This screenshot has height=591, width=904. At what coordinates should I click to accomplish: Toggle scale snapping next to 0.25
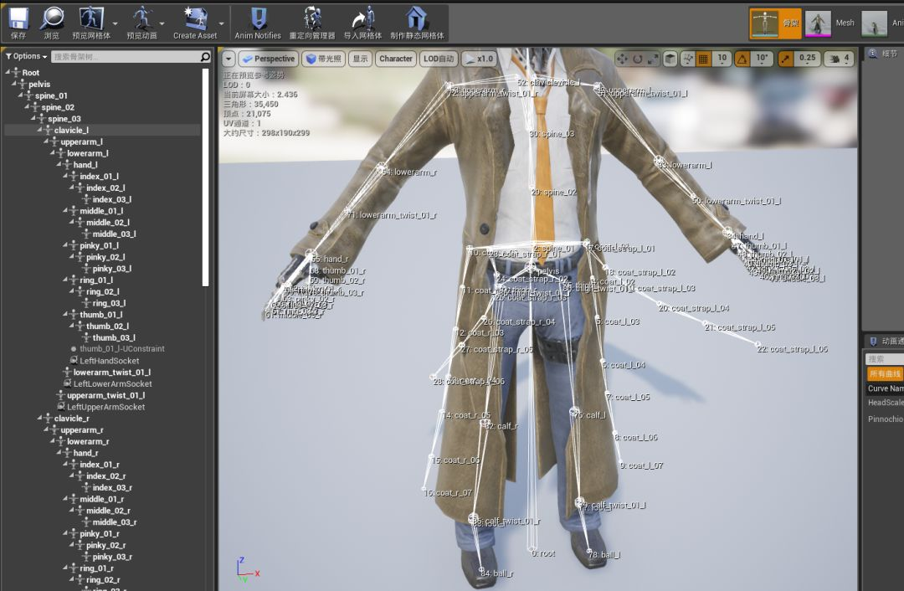pyautogui.click(x=786, y=59)
